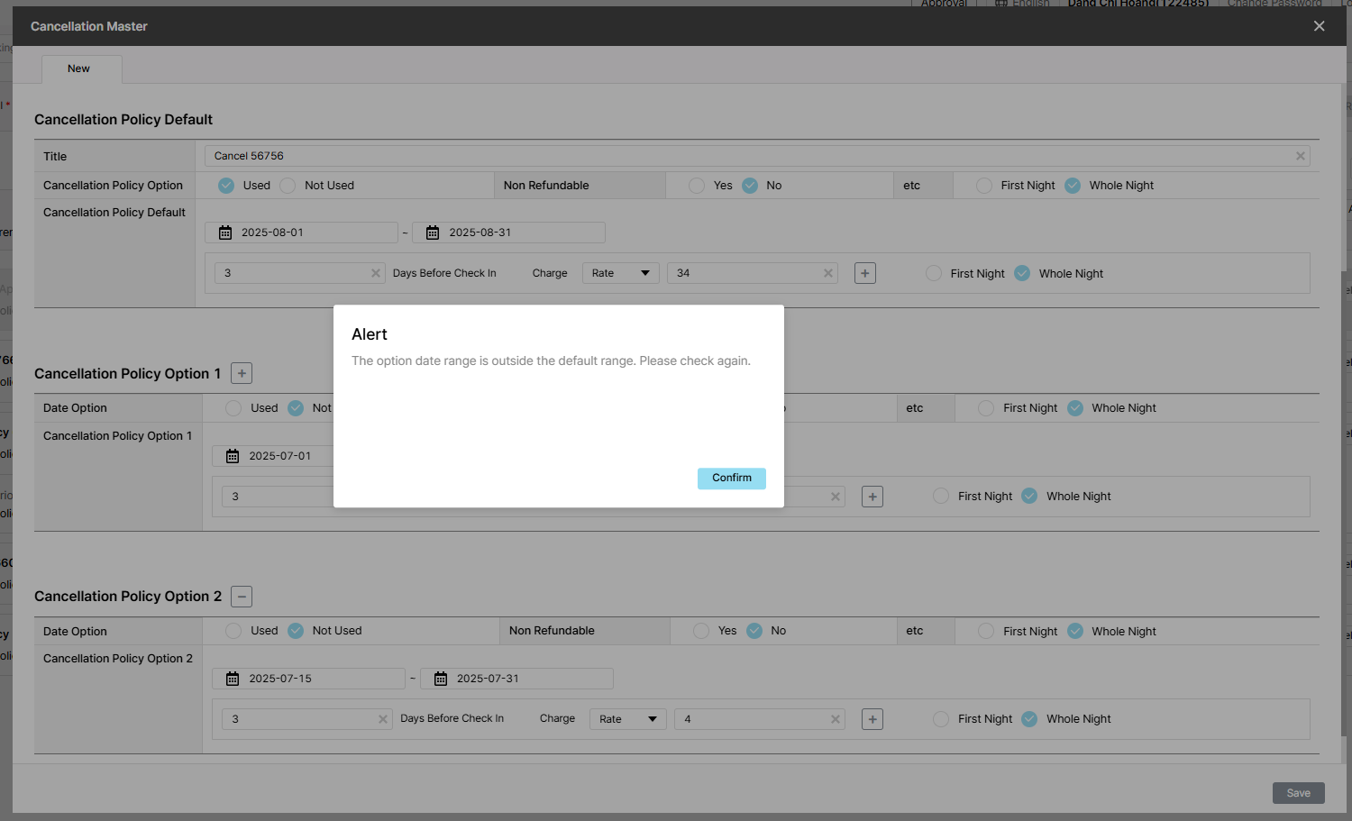Screen dimensions: 1352x821
Task: Clear the Title field 'Cancel 56756'
Action: (1300, 156)
